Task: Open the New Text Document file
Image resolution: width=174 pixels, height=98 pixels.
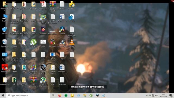Action: (52, 19)
